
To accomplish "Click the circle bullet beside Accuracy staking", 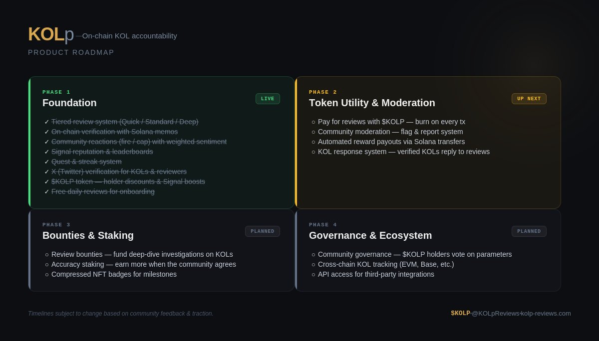I will click(x=47, y=265).
